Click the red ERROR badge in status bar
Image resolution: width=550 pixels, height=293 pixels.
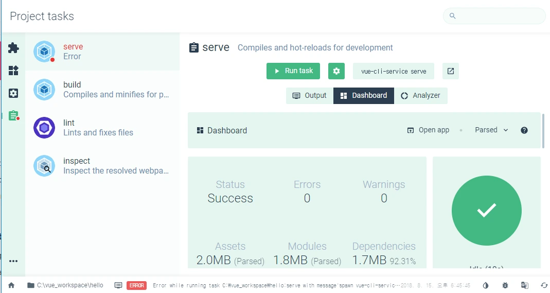coord(136,285)
